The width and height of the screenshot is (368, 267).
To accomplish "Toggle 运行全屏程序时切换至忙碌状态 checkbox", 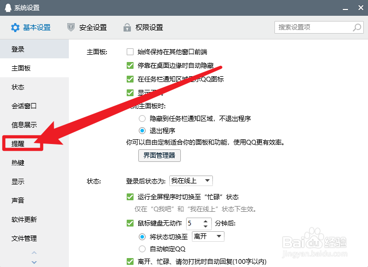I will click(130, 197).
